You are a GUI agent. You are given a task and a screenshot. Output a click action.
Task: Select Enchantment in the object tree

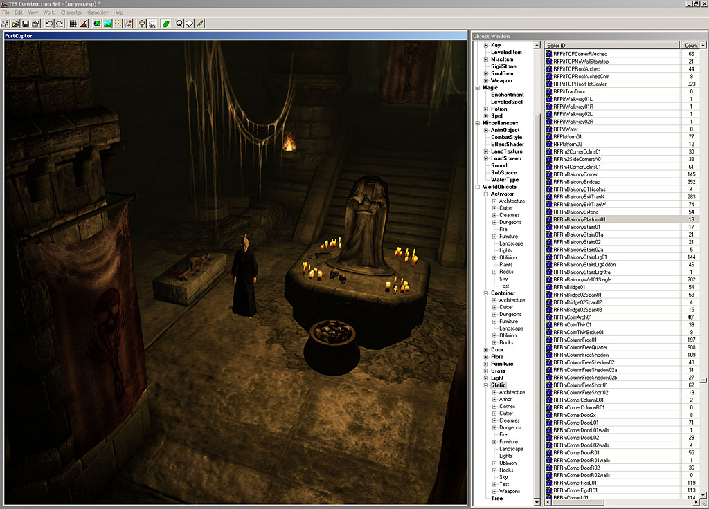click(508, 95)
